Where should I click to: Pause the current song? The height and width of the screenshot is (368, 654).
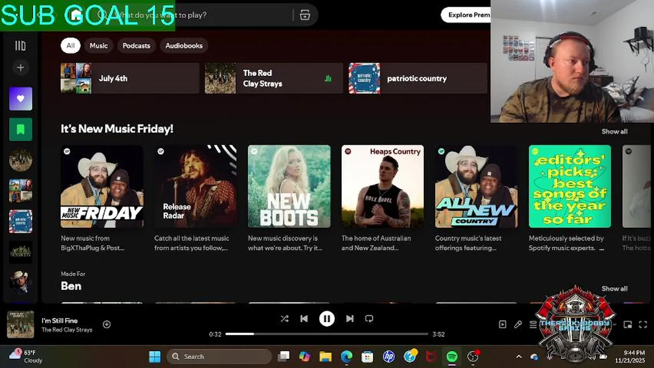pyautogui.click(x=326, y=318)
